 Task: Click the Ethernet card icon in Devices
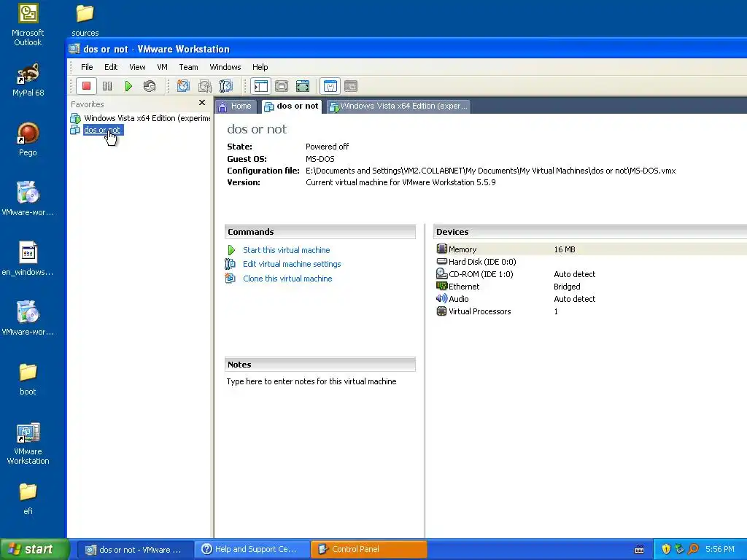pos(441,286)
